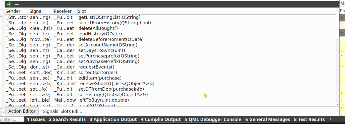Open the 8 Test Results pane
345x124 pixels.
click(x=309, y=119)
